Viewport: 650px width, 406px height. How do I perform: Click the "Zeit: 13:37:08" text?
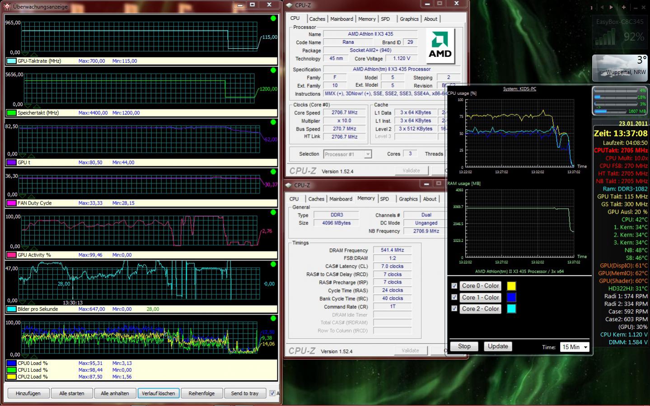[621, 133]
